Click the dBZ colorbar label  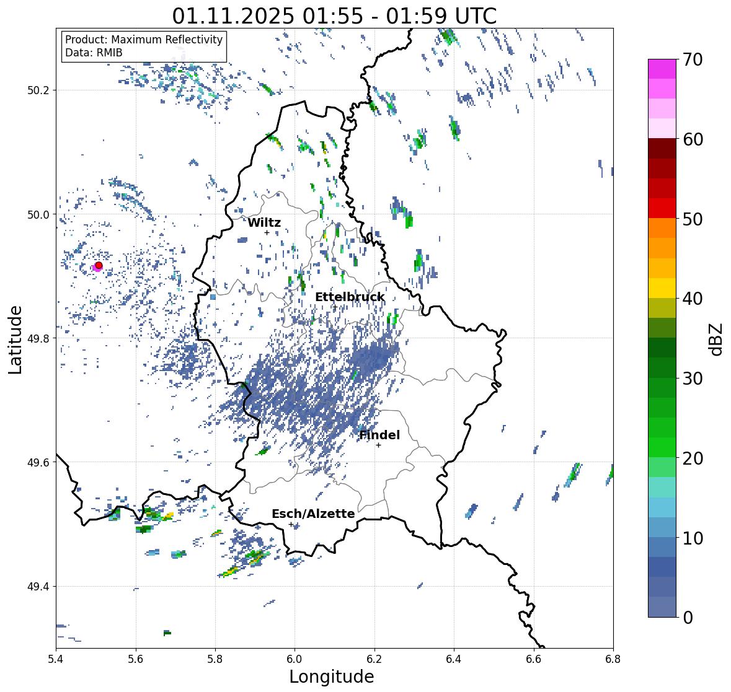(717, 339)
